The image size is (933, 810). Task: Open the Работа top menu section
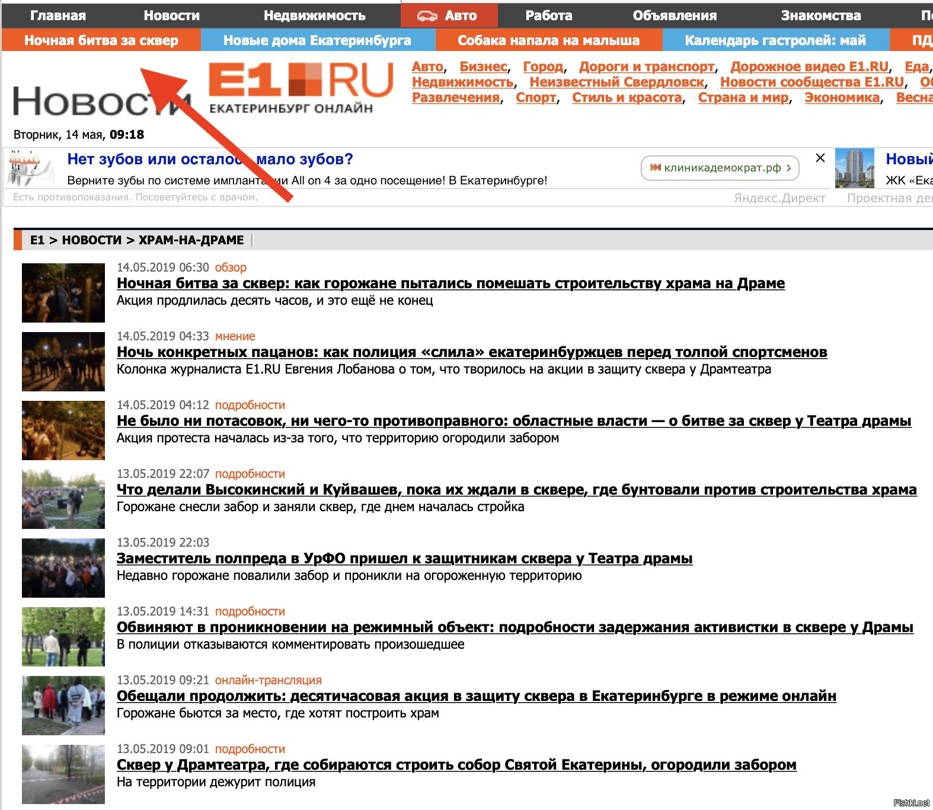[x=548, y=15]
